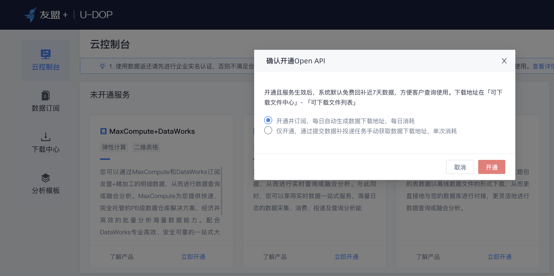The height and width of the screenshot is (276, 554).
Task: Go to 数据订阅 menu label
Action: click(x=46, y=108)
